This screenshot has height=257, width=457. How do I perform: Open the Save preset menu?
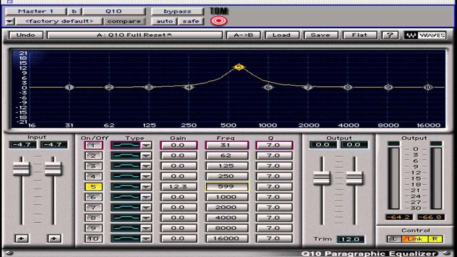(320, 35)
